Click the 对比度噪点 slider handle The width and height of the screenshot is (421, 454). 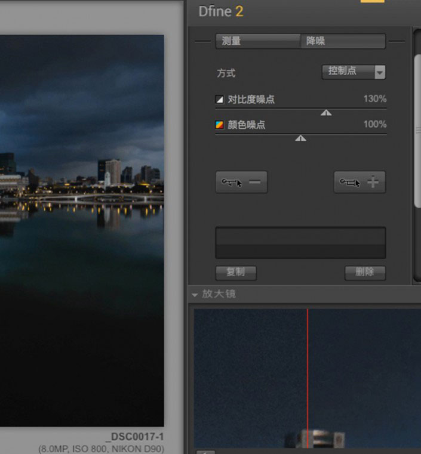coord(326,113)
